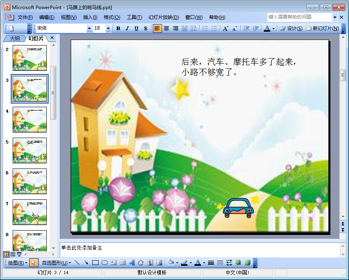Open the Shadow Style options
The image size is (349, 280).
pyautogui.click(x=238, y=263)
